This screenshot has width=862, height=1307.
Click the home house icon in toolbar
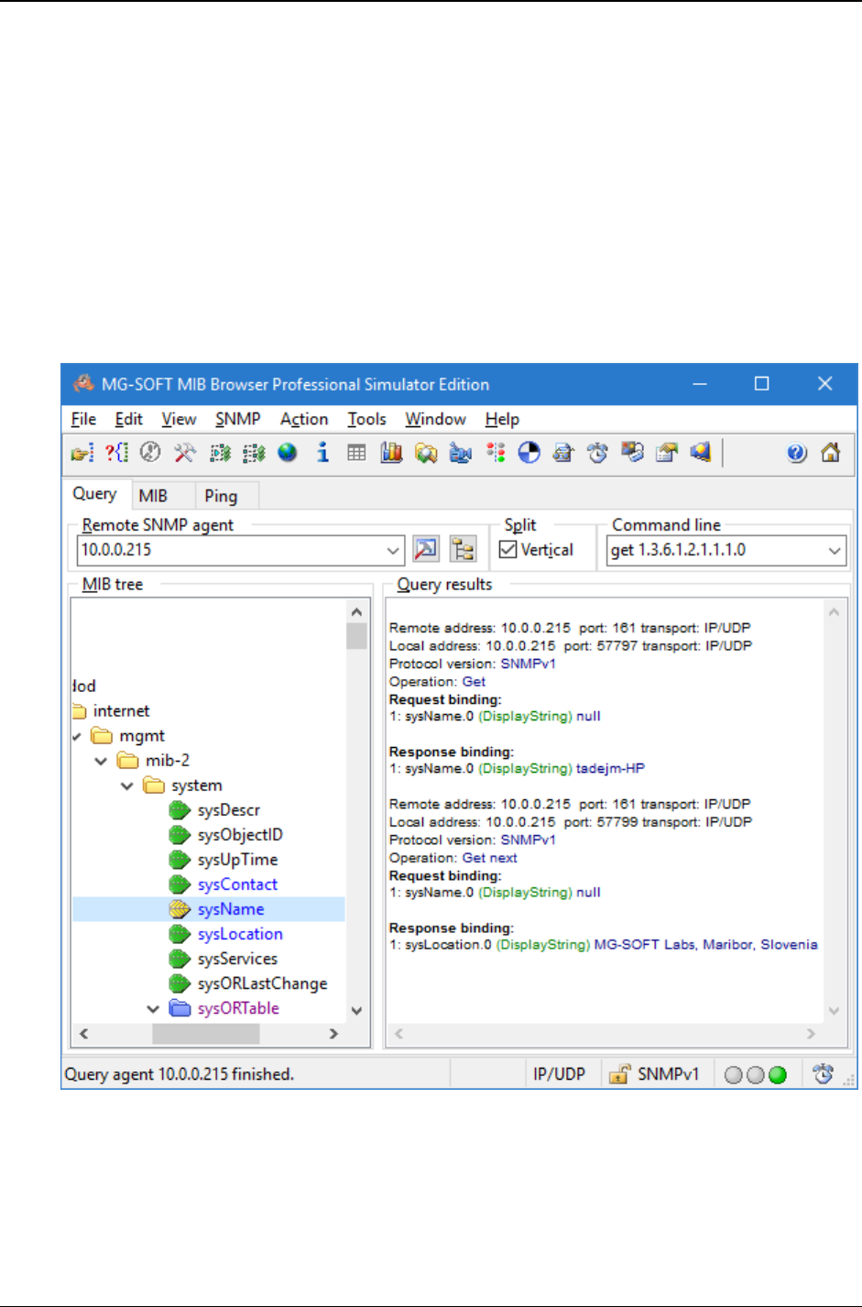coord(831,453)
